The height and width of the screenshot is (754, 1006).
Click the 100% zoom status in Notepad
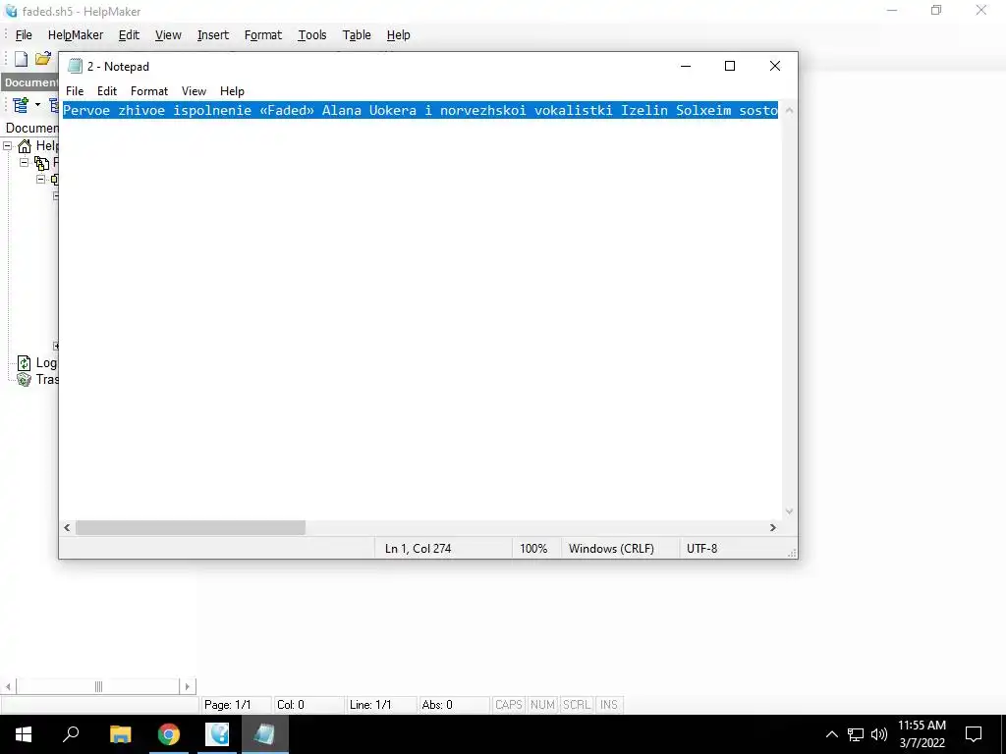(533, 549)
